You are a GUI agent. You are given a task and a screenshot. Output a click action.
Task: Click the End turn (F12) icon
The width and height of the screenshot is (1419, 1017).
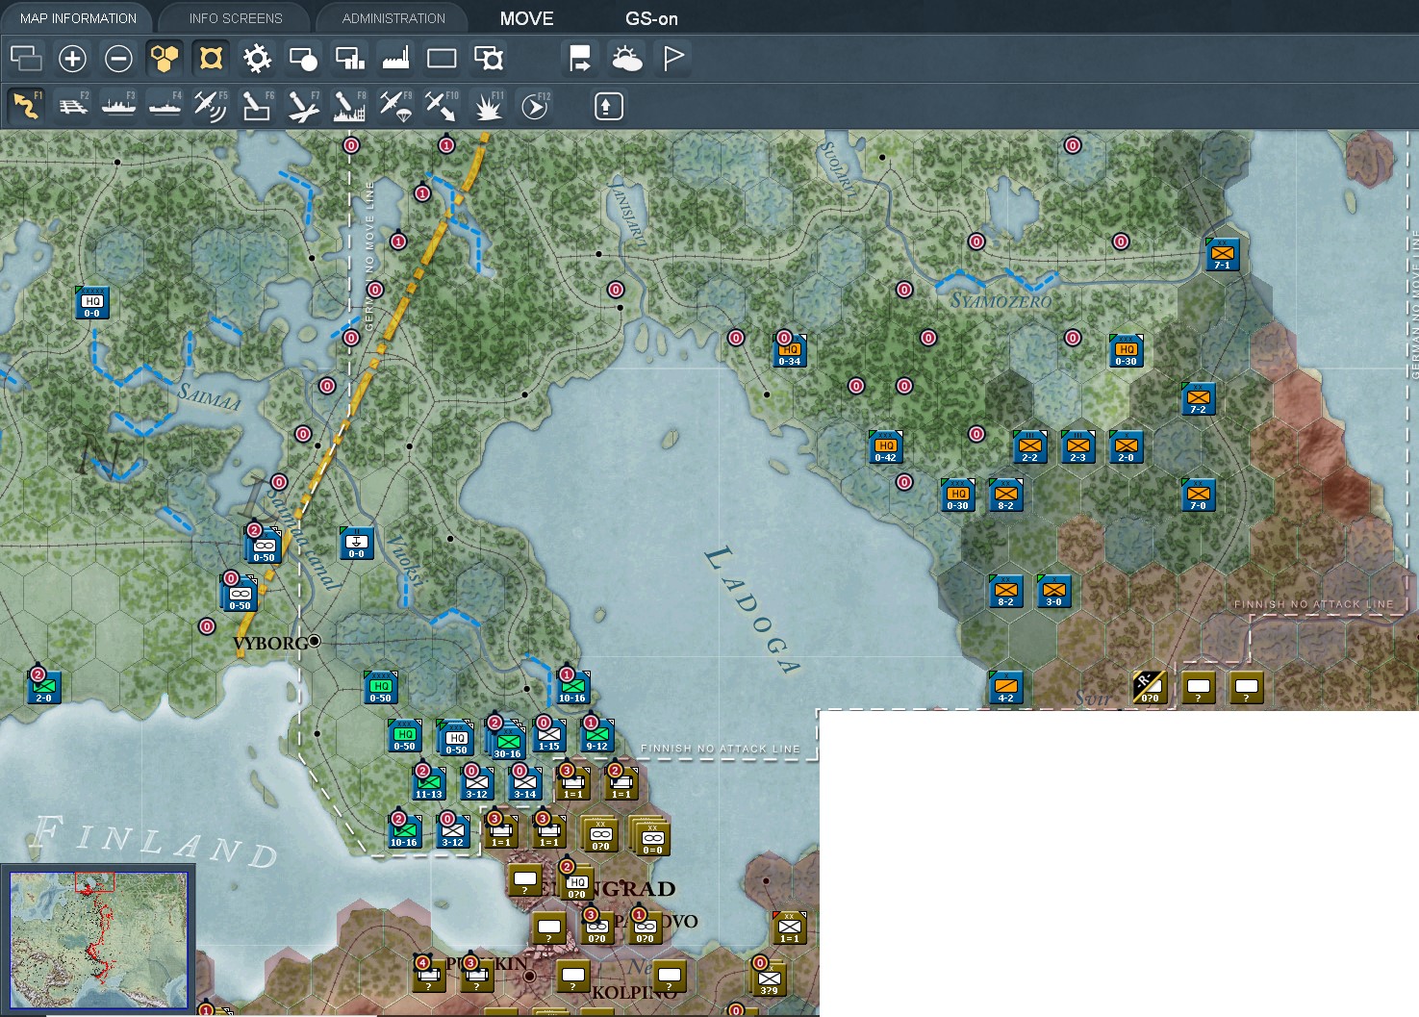(534, 106)
